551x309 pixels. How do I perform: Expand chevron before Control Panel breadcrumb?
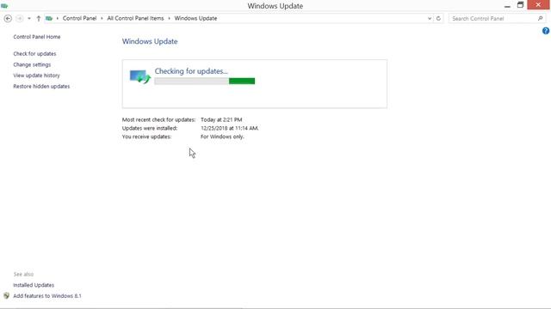coord(58,18)
